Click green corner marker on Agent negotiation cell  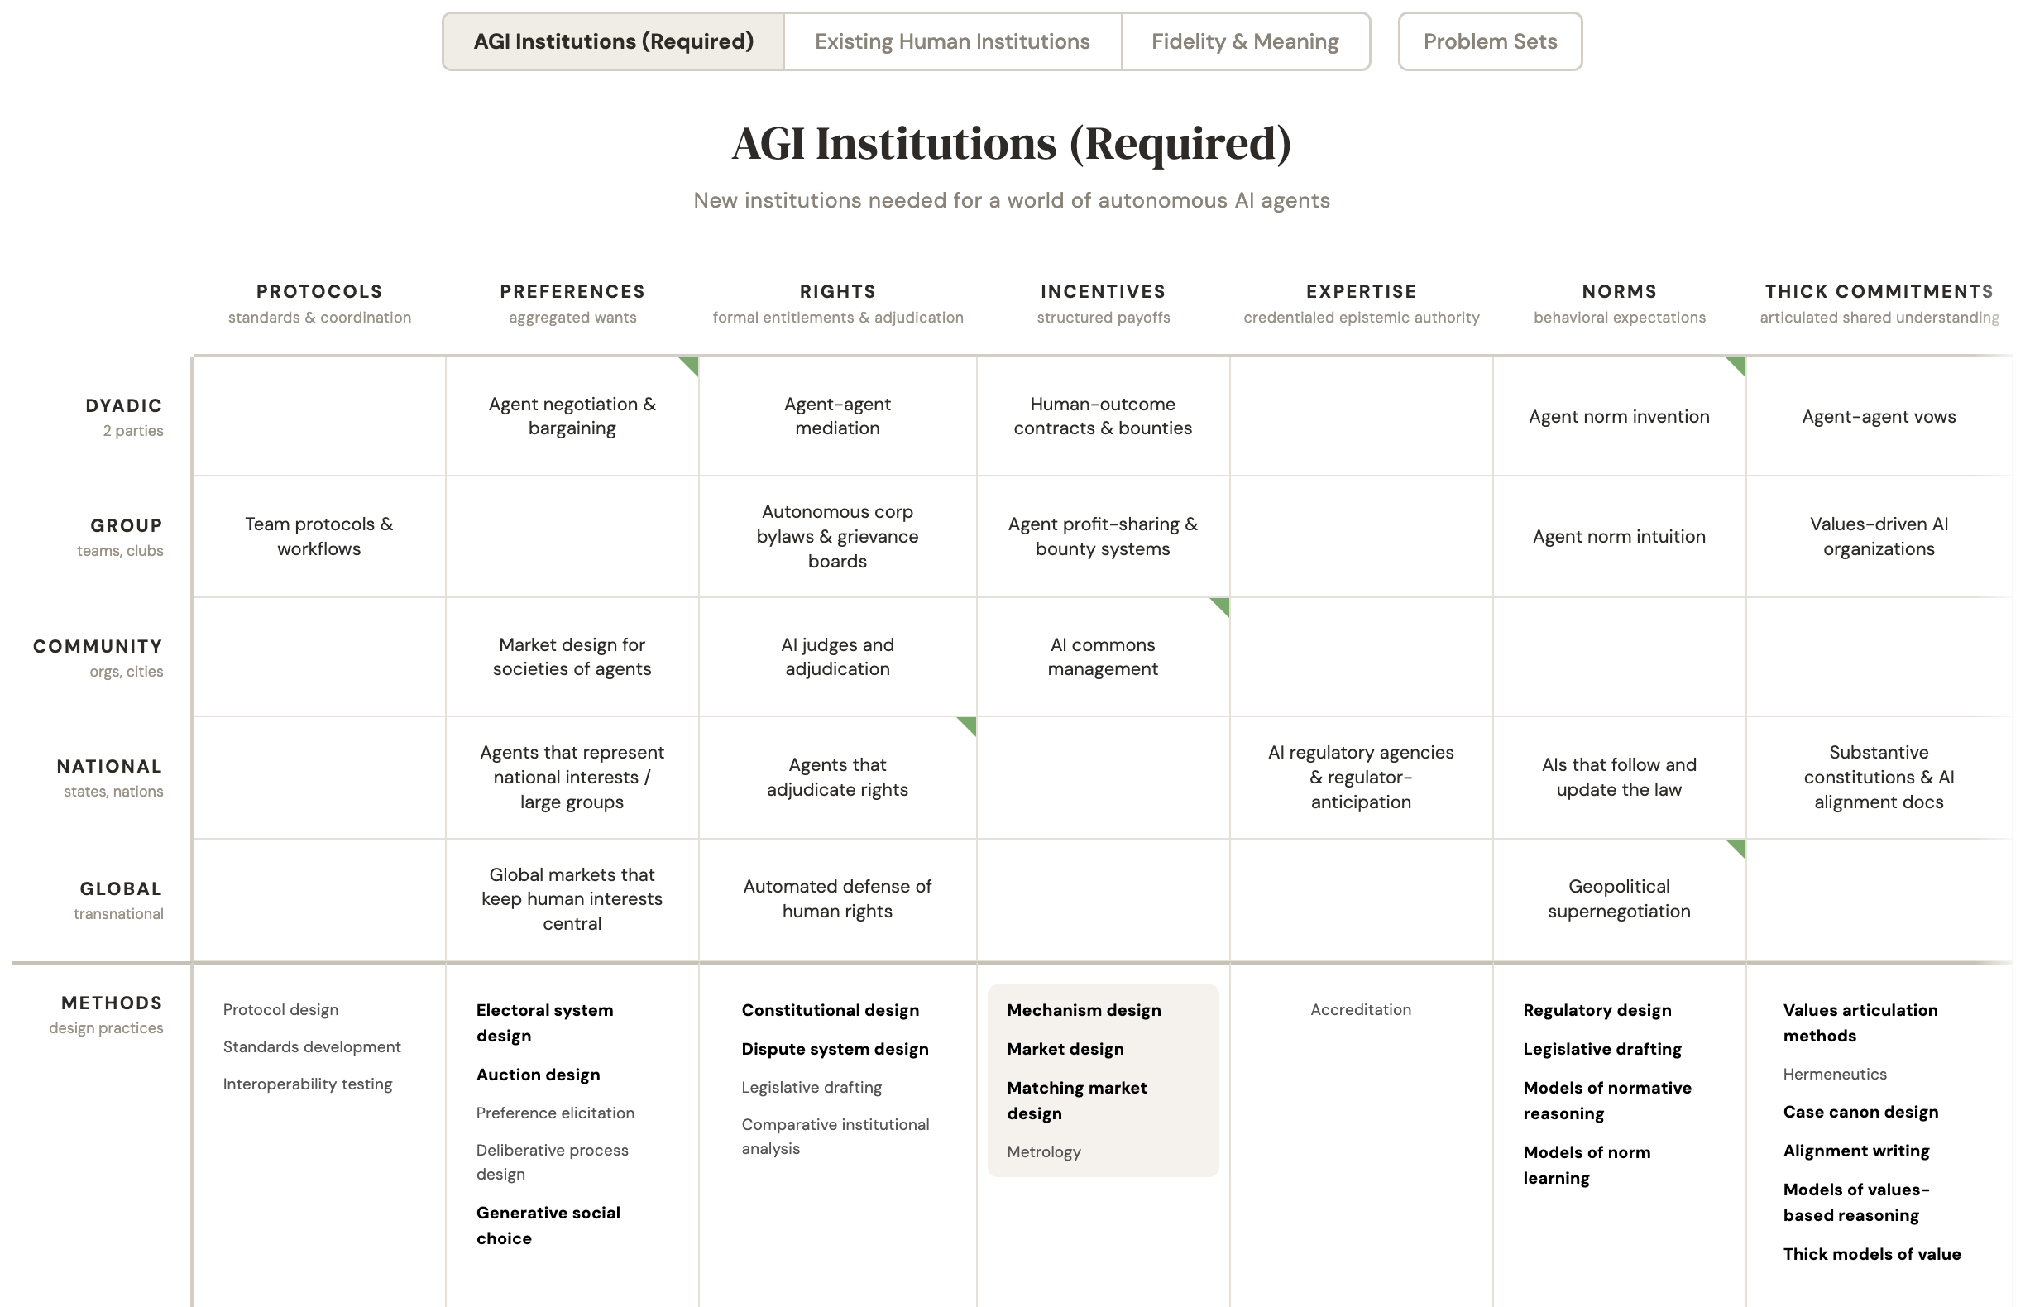tap(691, 365)
